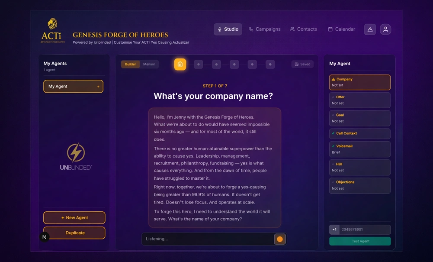Jump to the last wizard step dot
This screenshot has height=262, width=433.
(x=270, y=65)
